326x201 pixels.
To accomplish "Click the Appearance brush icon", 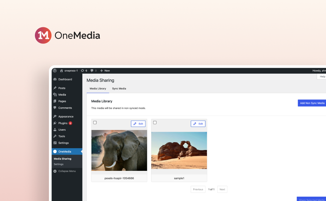I will 55,116.
